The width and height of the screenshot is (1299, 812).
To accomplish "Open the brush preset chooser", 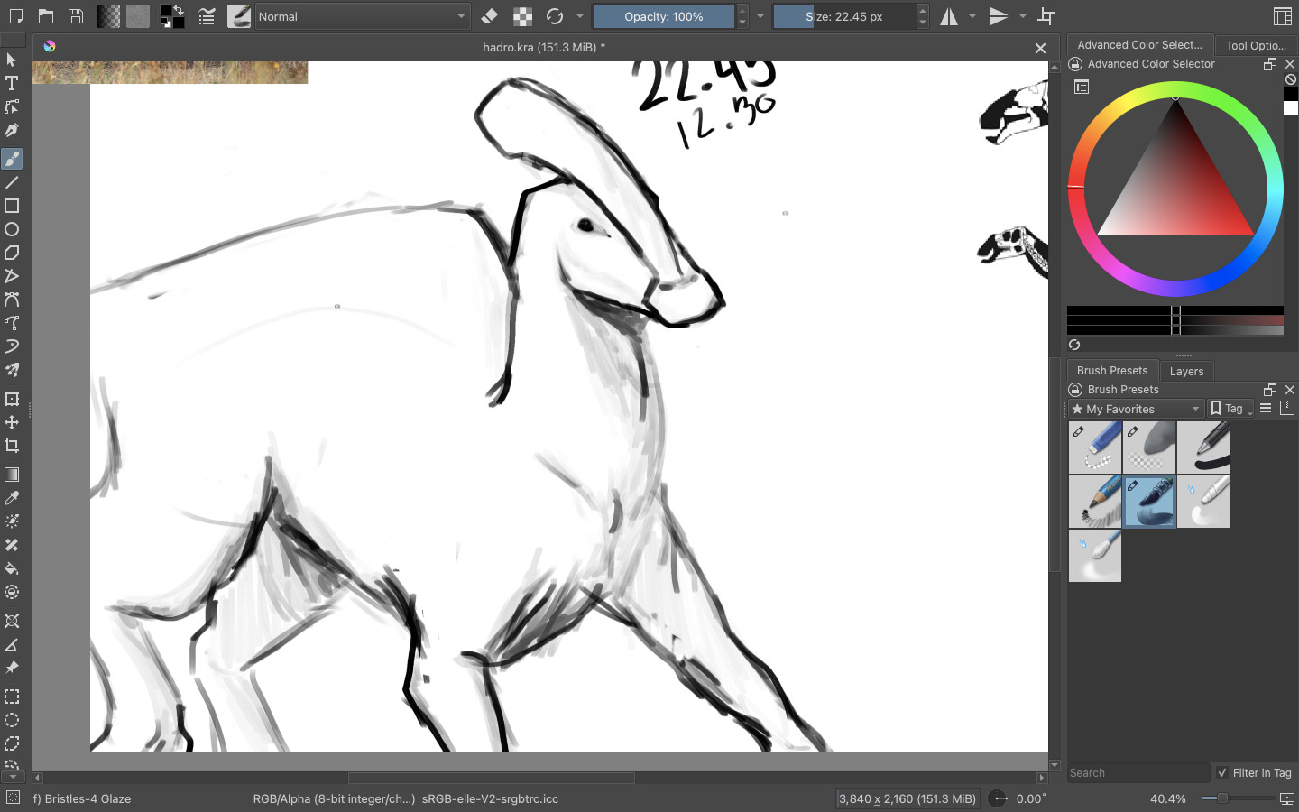I will click(x=239, y=16).
